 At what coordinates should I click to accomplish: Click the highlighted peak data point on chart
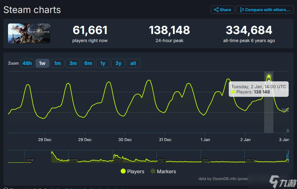pos(269,76)
